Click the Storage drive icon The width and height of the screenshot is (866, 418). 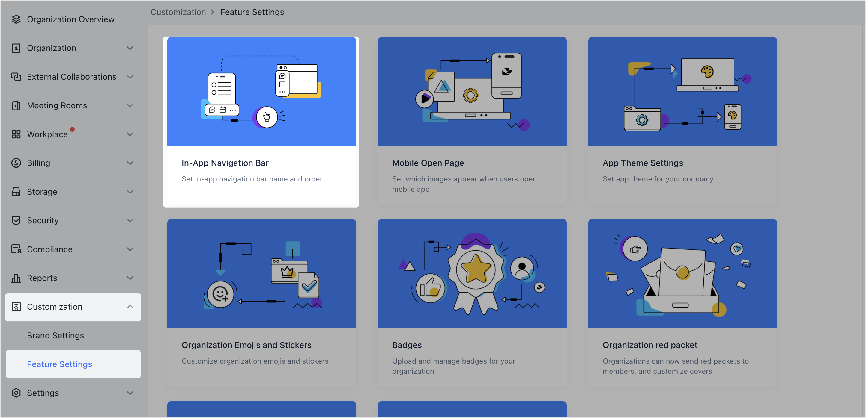[16, 192]
